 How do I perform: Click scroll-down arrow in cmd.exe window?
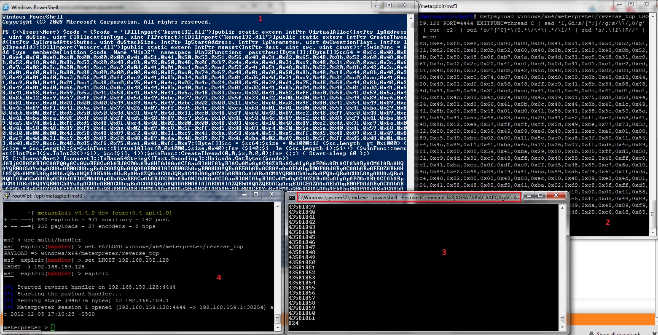(x=562, y=328)
